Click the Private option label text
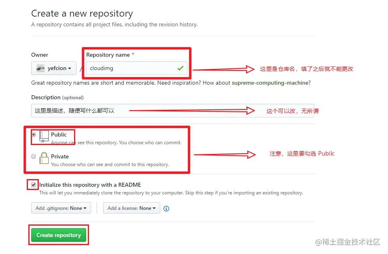The width and height of the screenshot is (388, 254). pos(59,156)
